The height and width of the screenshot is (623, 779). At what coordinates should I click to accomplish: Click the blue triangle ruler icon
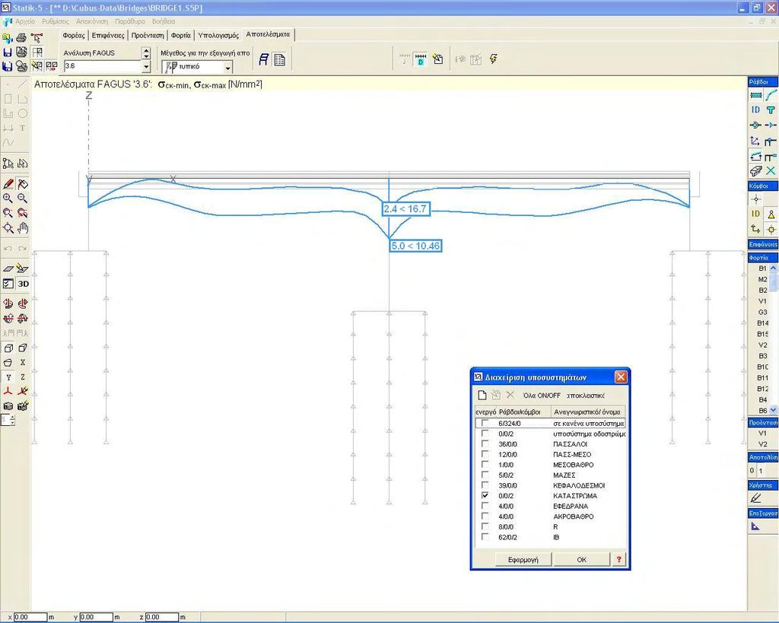pos(755,526)
